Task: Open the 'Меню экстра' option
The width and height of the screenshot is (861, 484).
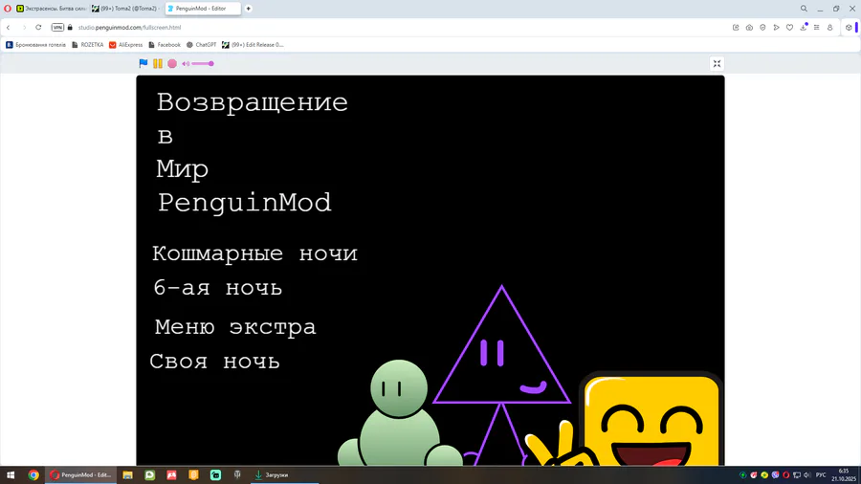Action: 235,327
